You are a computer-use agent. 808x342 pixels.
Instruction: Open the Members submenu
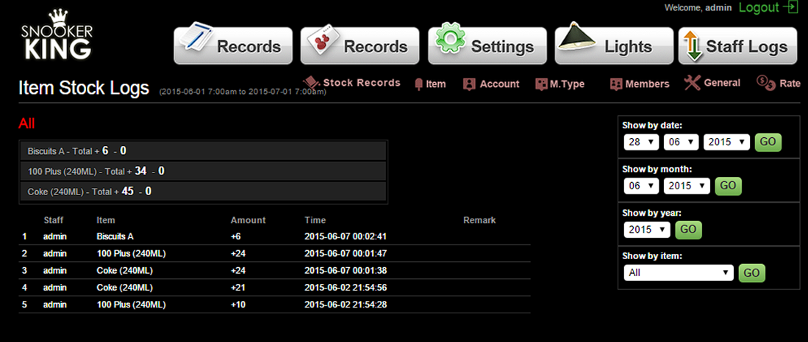[639, 84]
